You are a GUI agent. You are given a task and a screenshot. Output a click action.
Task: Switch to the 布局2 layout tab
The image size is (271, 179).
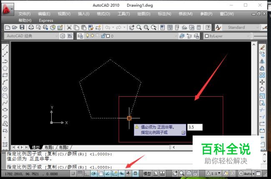pos(64,148)
